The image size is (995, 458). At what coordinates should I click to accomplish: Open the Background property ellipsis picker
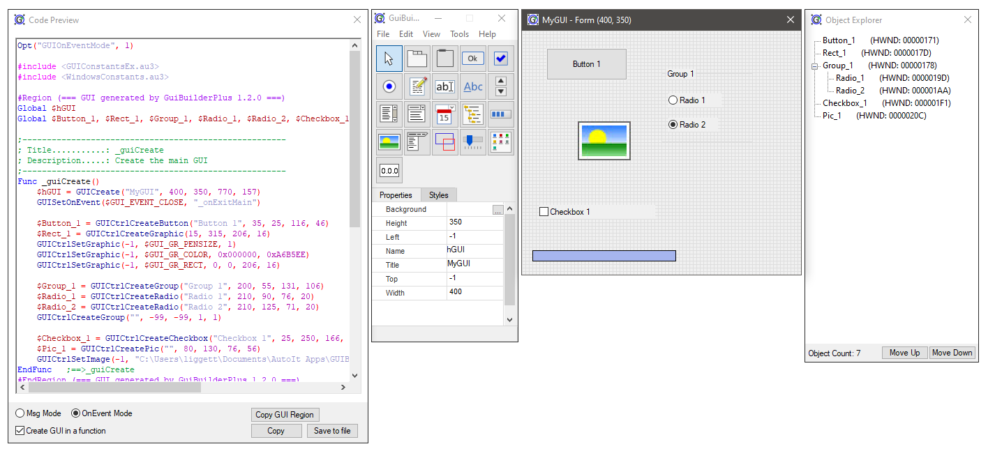click(497, 209)
